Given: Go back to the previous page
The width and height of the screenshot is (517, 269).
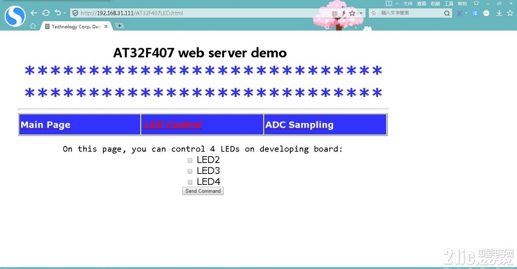Looking at the screenshot, I should [34, 13].
